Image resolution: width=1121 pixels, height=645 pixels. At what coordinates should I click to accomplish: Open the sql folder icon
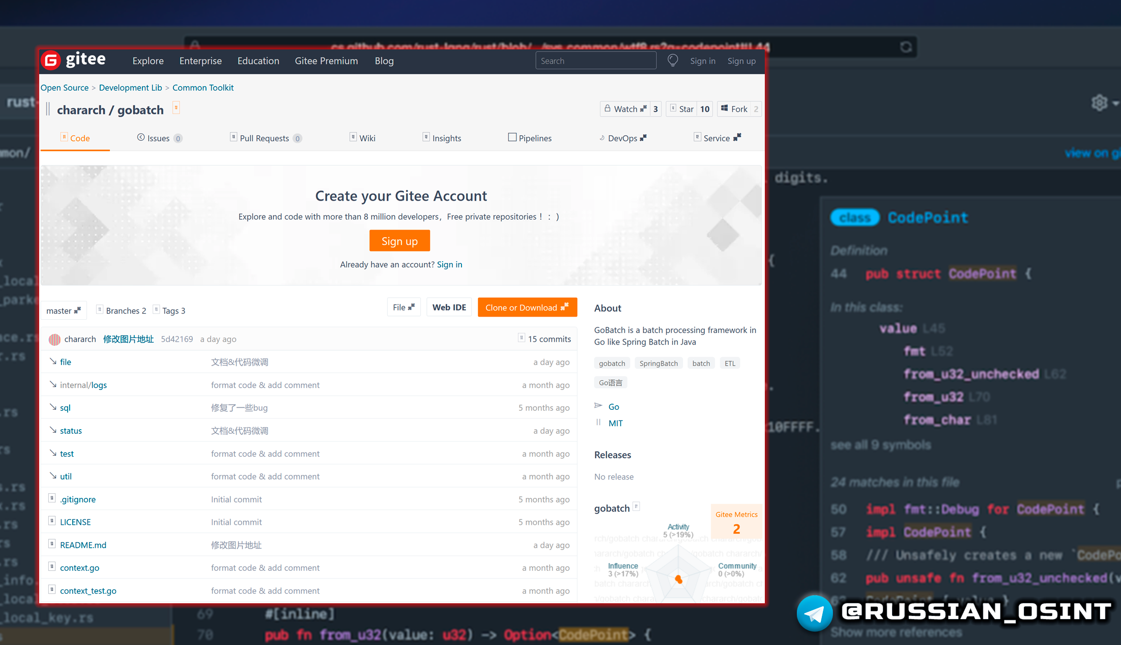click(53, 407)
